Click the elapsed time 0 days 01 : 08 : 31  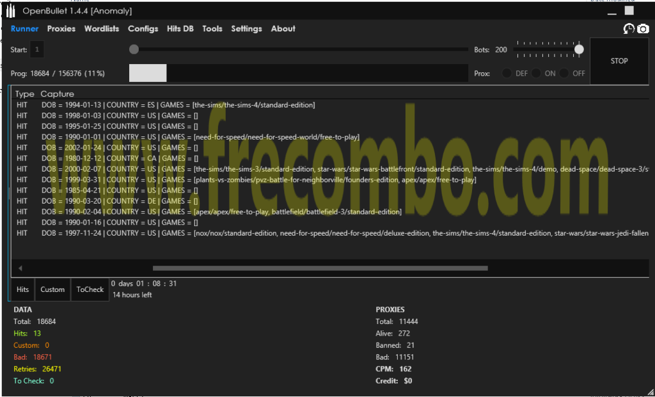click(x=144, y=284)
